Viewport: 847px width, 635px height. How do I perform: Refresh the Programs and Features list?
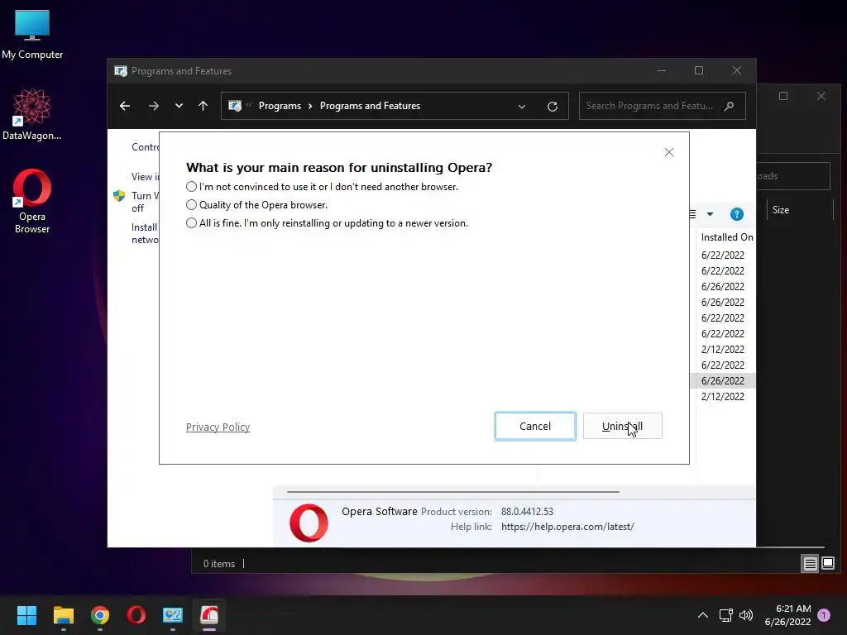click(x=552, y=107)
